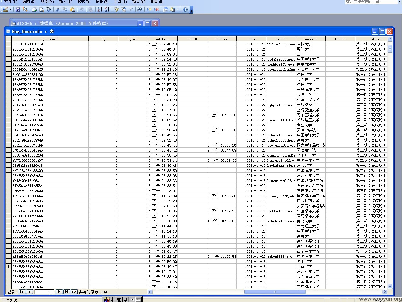Cut selection with the scissors icon
402x302 pixels.
click(x=58, y=9)
